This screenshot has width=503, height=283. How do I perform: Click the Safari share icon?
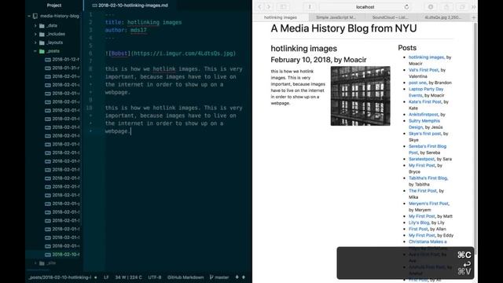pos(446,7)
